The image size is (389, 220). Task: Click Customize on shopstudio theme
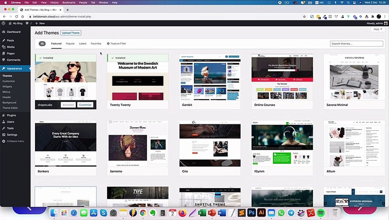tap(85, 105)
